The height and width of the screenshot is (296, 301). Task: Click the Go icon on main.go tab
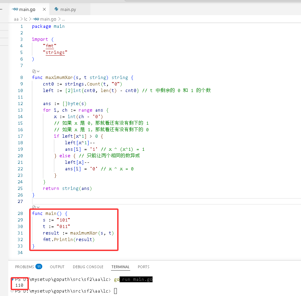[15, 9]
